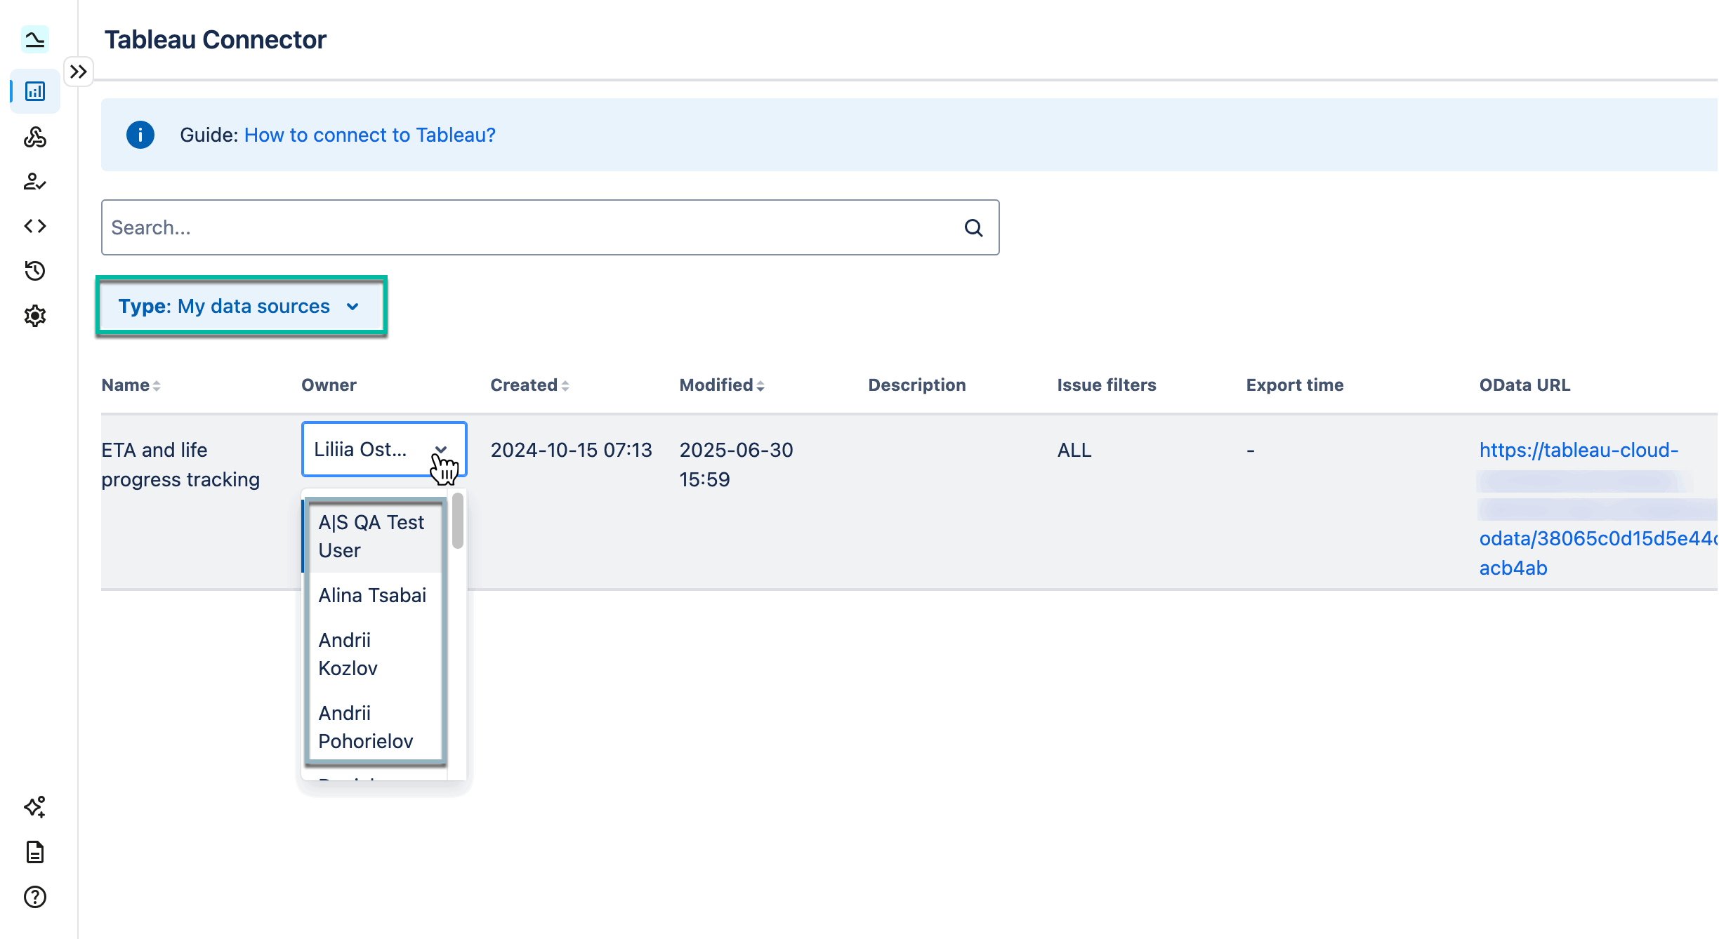Image resolution: width=1719 pixels, height=939 pixels.
Task: Open the Type: My data sources dropdown
Action: (241, 307)
